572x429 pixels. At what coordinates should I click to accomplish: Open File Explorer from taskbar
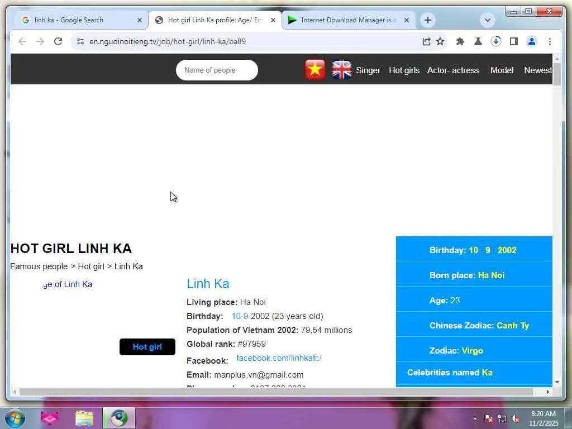[84, 418]
